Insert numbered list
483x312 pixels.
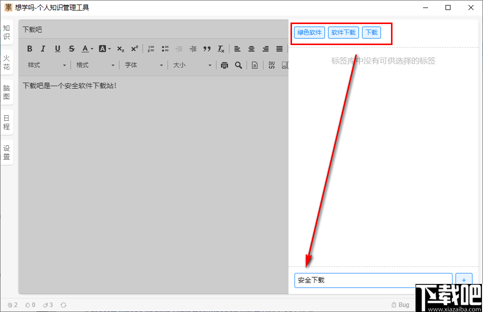pos(151,49)
